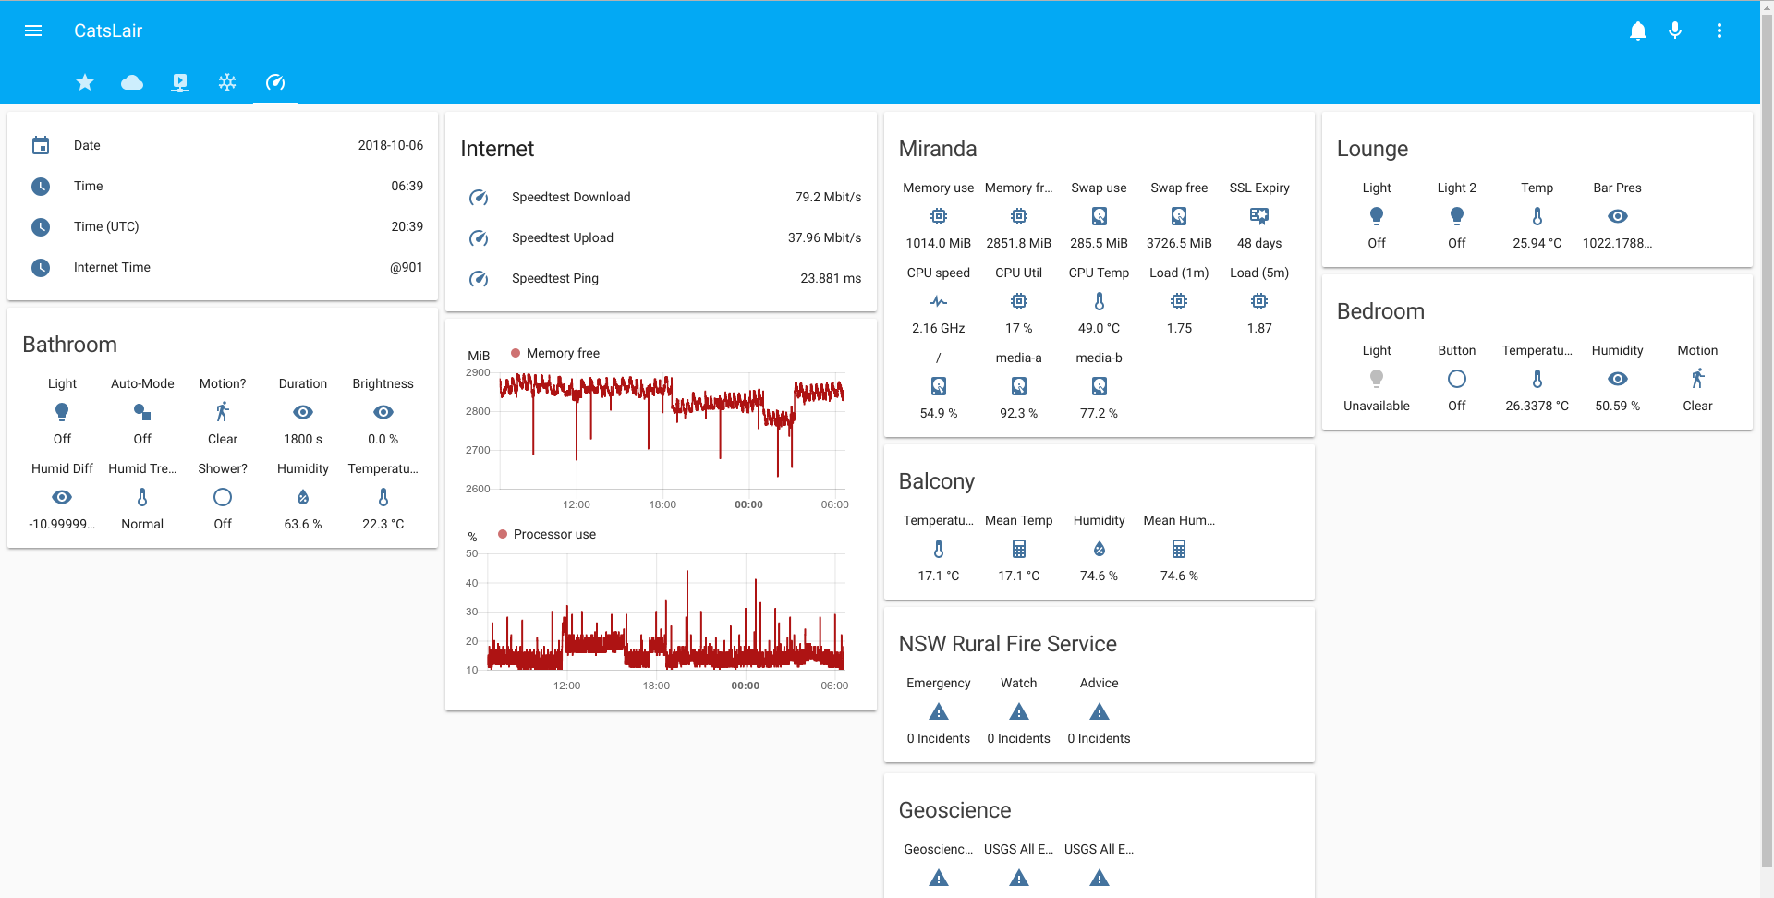This screenshot has width=1774, height=898.
Task: Select the speedometer gauge tab
Action: [x=275, y=82]
